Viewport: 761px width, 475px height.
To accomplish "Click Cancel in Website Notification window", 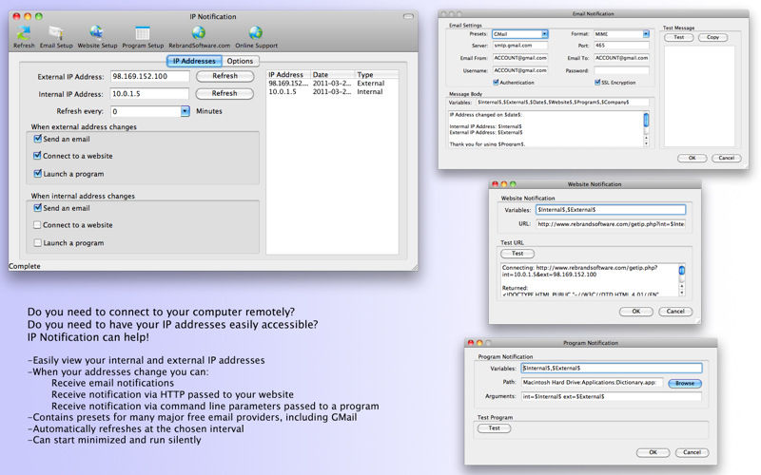I will (x=675, y=312).
